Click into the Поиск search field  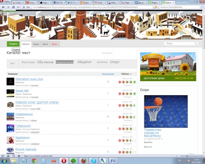[x=180, y=43]
